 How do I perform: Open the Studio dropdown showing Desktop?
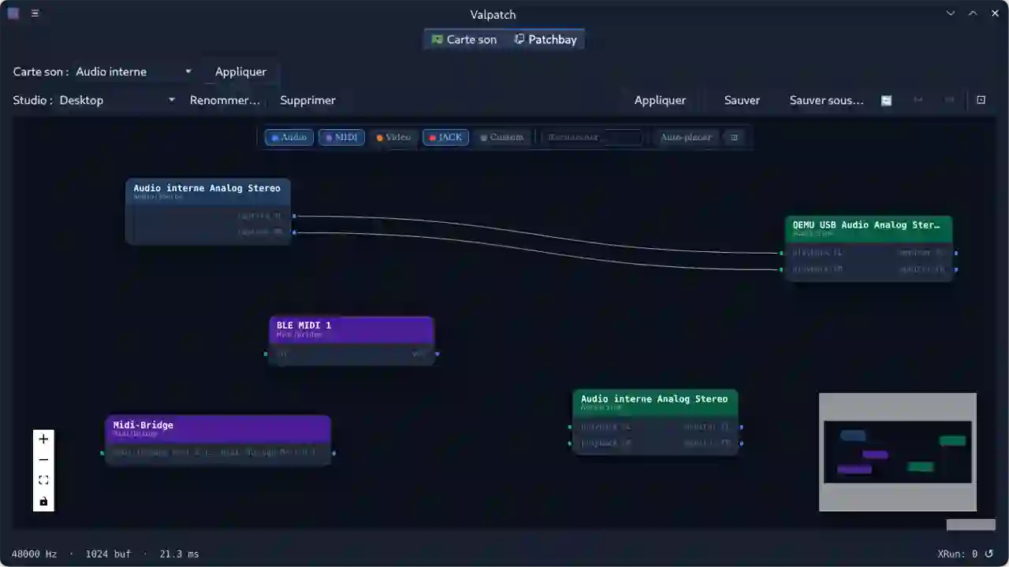point(117,100)
